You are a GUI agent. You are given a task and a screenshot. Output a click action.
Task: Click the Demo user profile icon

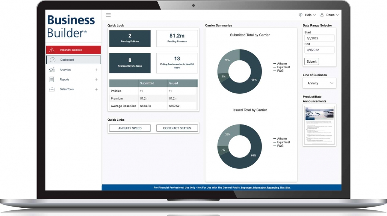[x=322, y=15]
